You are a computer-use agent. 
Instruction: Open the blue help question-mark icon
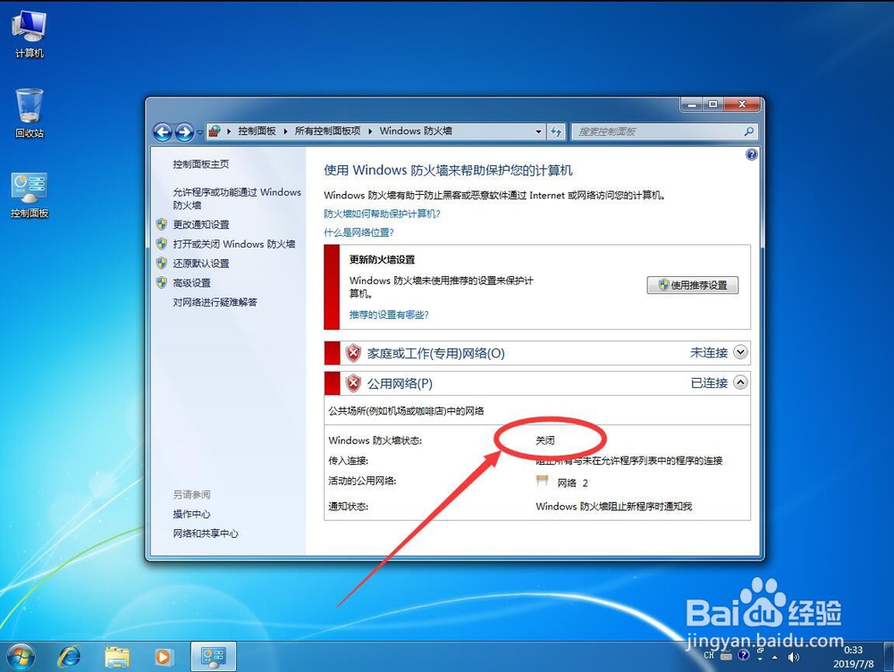click(x=752, y=155)
